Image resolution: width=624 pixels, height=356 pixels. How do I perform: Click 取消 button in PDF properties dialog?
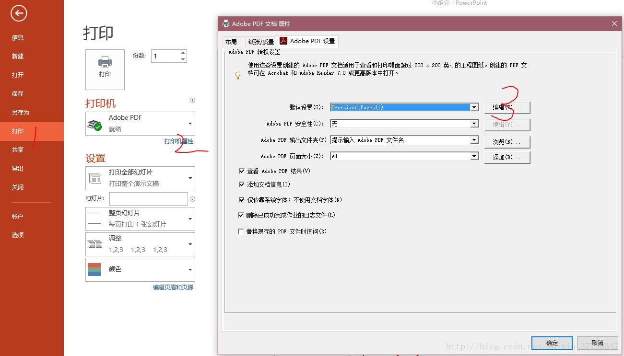[597, 343]
